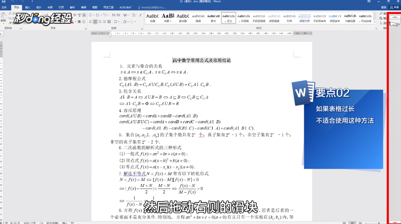This screenshot has height=224, width=401.
Task: Apply the 正文 normal style
Action: pyautogui.click(x=228, y=18)
